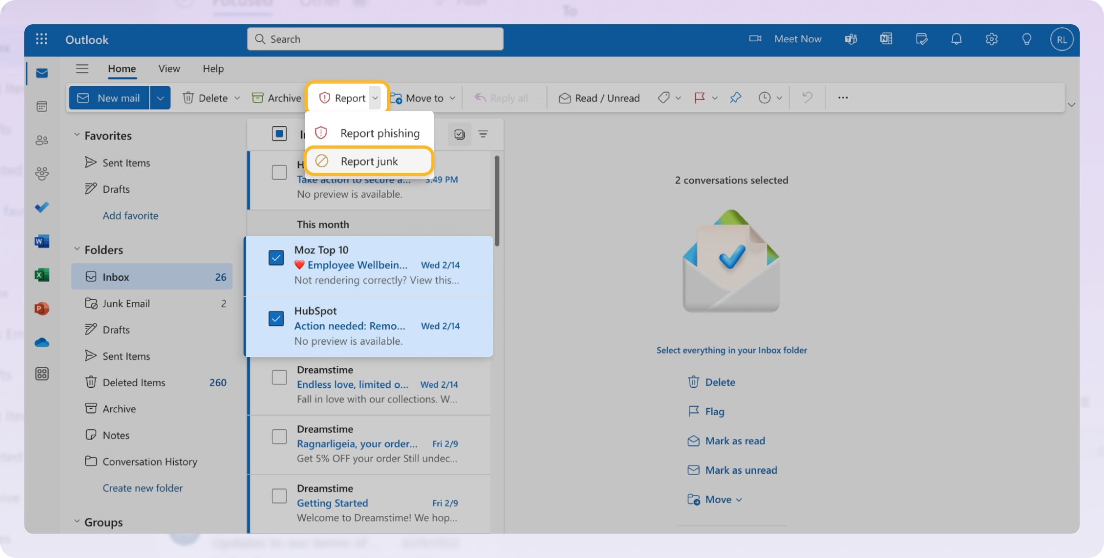Click the select-all checkbox above the inbox list
Viewport: 1104px width, 558px height.
(x=279, y=133)
